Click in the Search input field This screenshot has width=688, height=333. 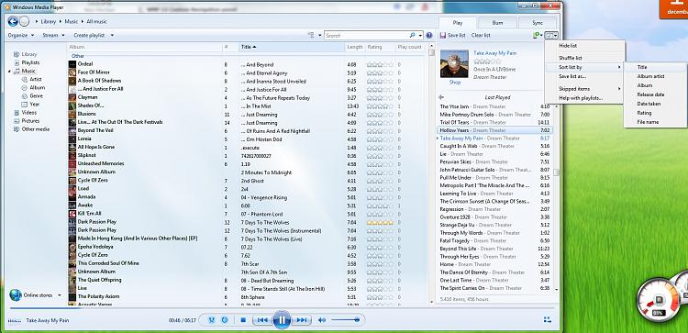366,36
